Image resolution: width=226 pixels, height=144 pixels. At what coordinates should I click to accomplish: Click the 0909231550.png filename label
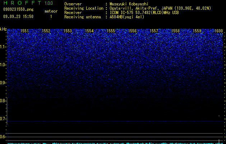[x=18, y=9]
